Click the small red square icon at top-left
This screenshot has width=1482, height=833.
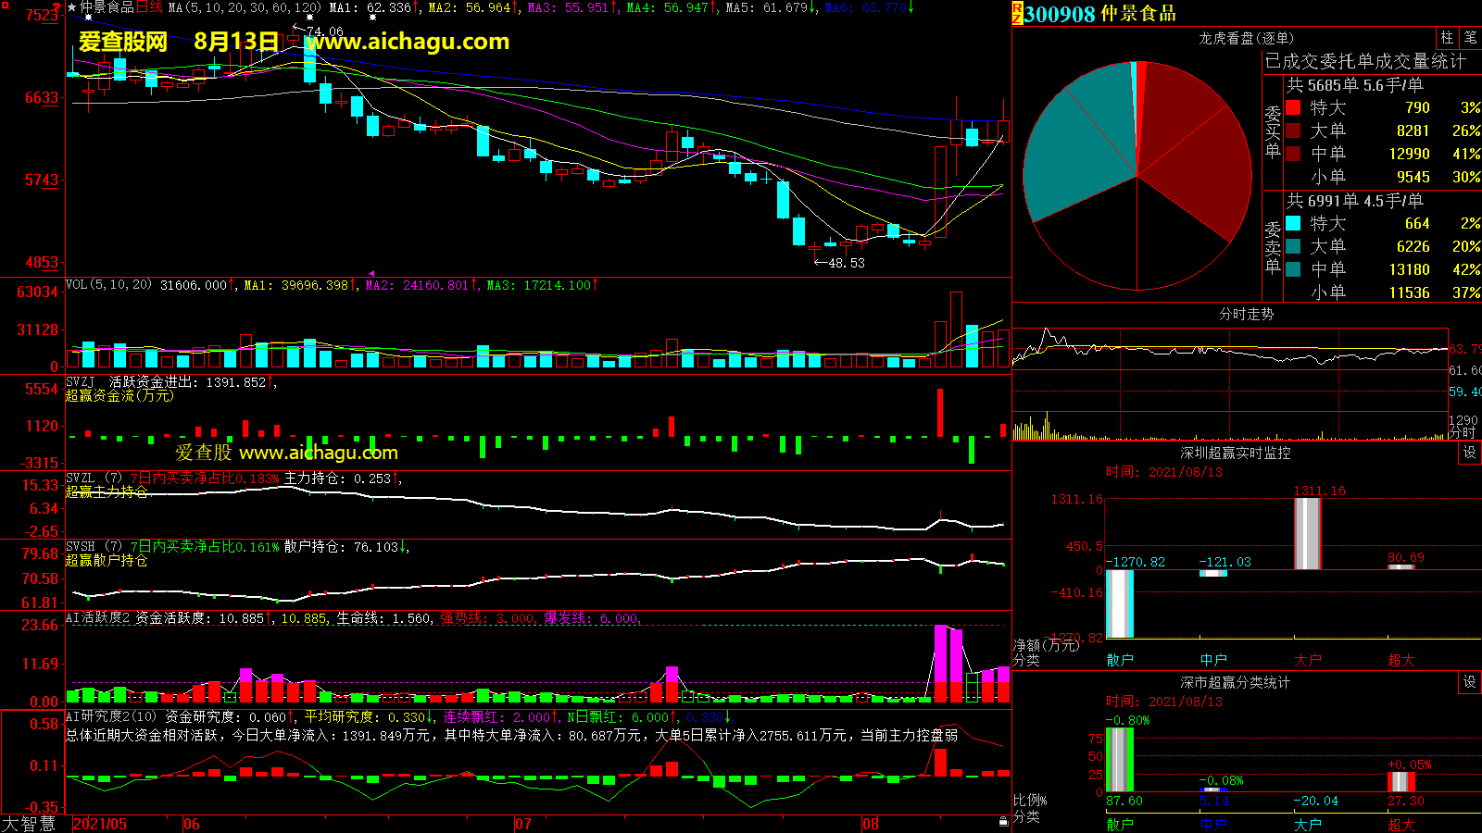(5, 5)
